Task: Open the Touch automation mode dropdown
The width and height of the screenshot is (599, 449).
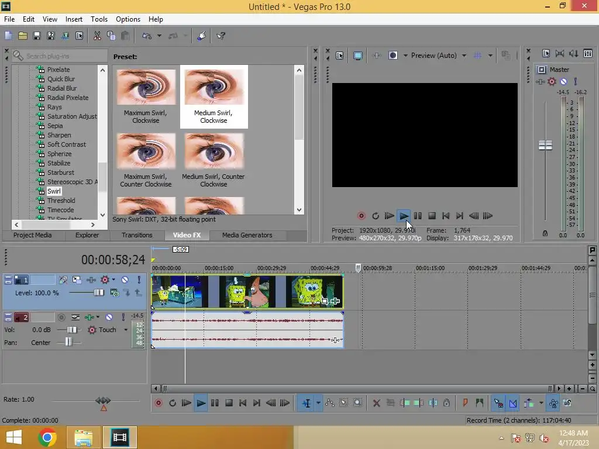Action: (x=126, y=330)
